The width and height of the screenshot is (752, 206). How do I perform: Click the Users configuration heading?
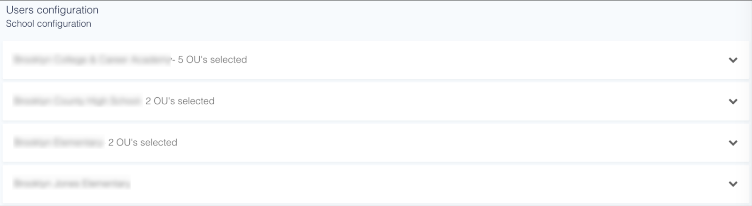[52, 10]
